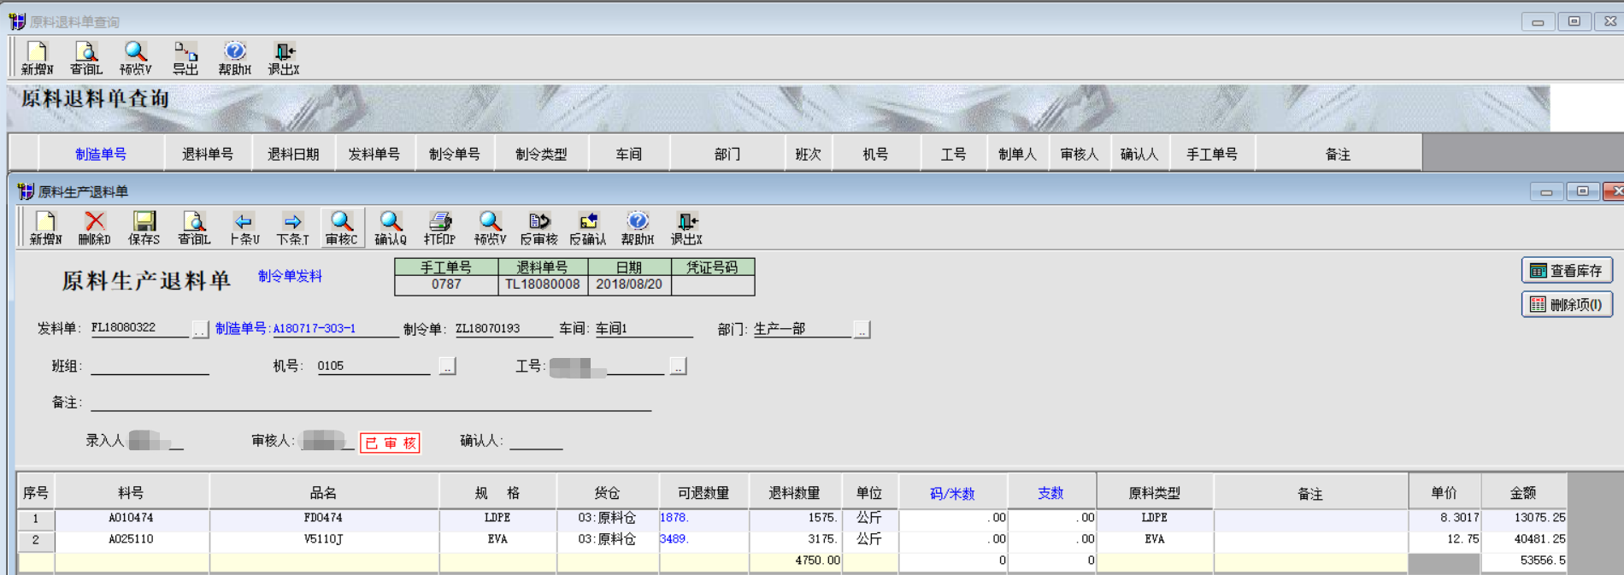Click 手工单号 column header in query grid
This screenshot has height=575, width=1624.
coord(1212,154)
